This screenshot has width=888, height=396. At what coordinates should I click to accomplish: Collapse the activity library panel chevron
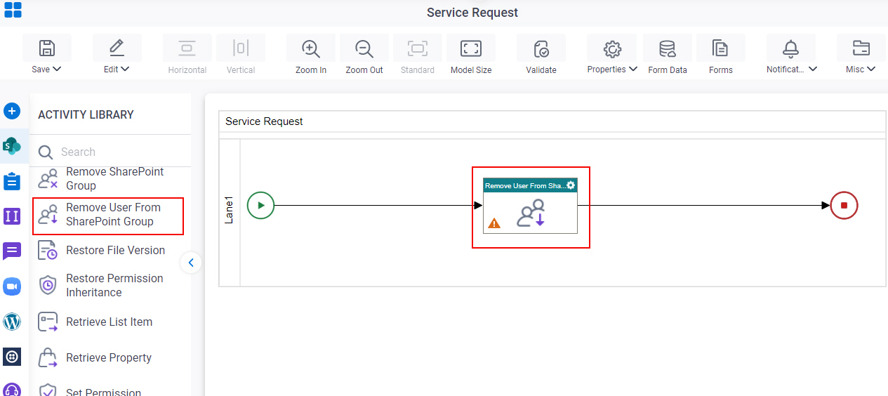(x=190, y=263)
